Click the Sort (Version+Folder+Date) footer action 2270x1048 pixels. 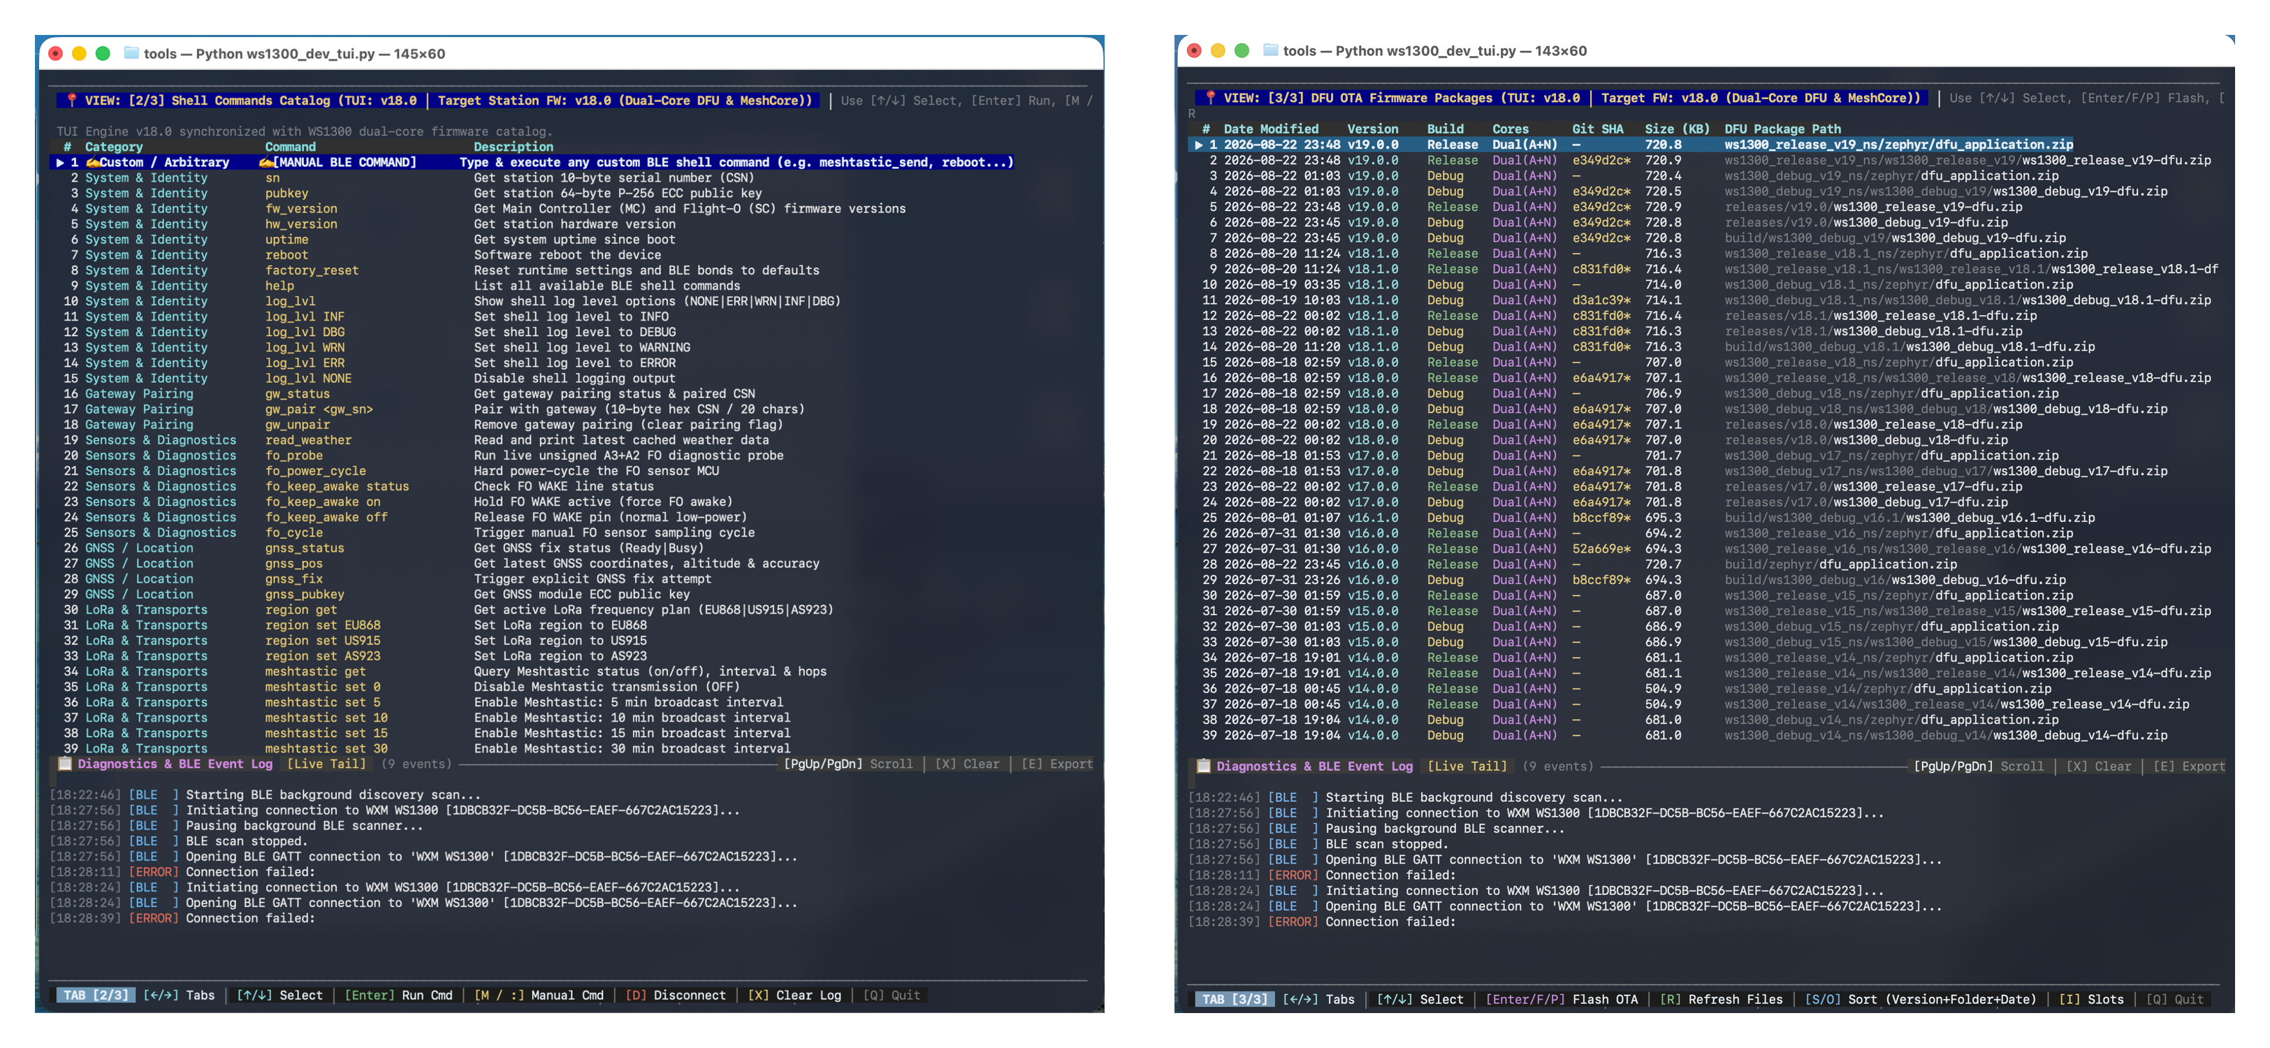pyautogui.click(x=1921, y=1000)
